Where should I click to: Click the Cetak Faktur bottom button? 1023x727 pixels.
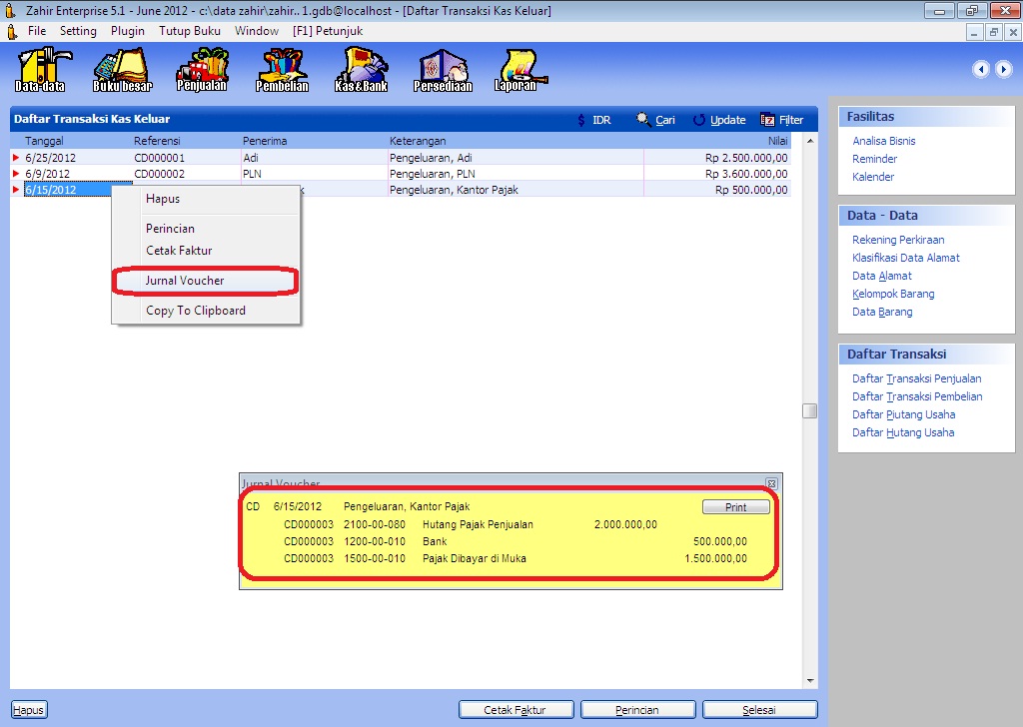pos(515,710)
